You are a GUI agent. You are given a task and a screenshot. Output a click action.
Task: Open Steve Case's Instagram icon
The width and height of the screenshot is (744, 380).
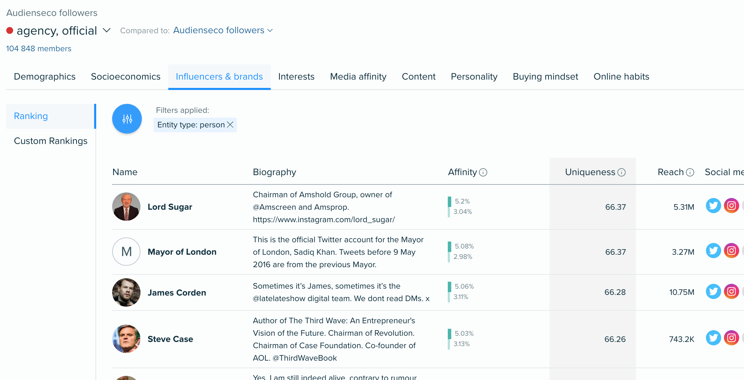731,338
